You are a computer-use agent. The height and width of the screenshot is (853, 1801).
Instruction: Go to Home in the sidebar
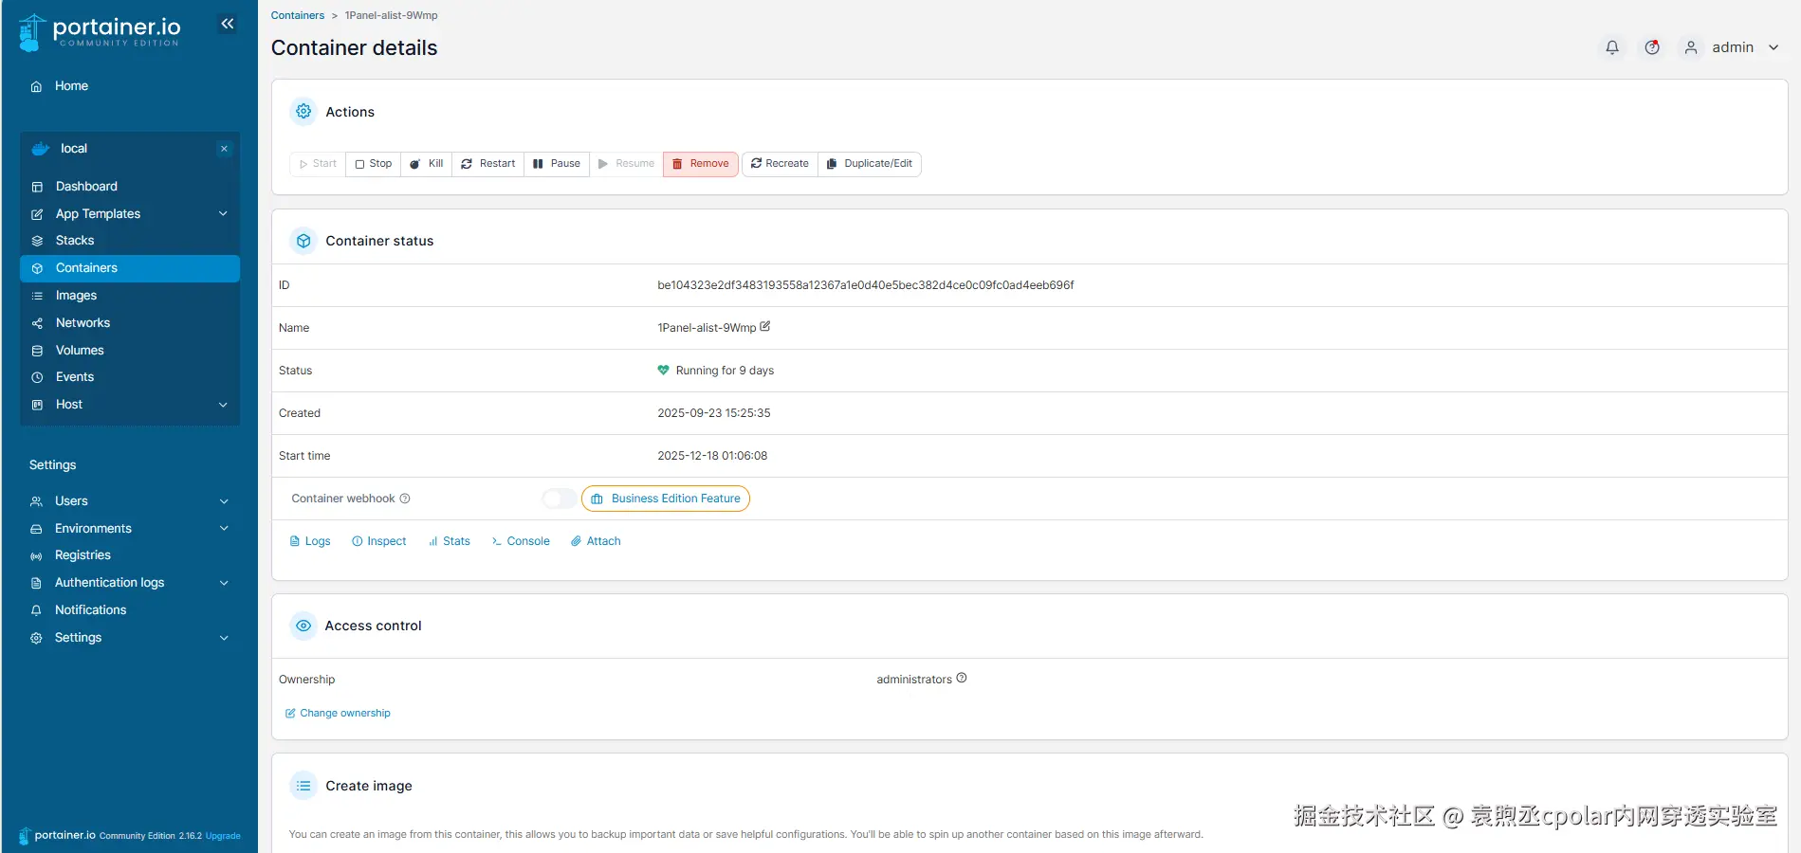[x=129, y=86]
